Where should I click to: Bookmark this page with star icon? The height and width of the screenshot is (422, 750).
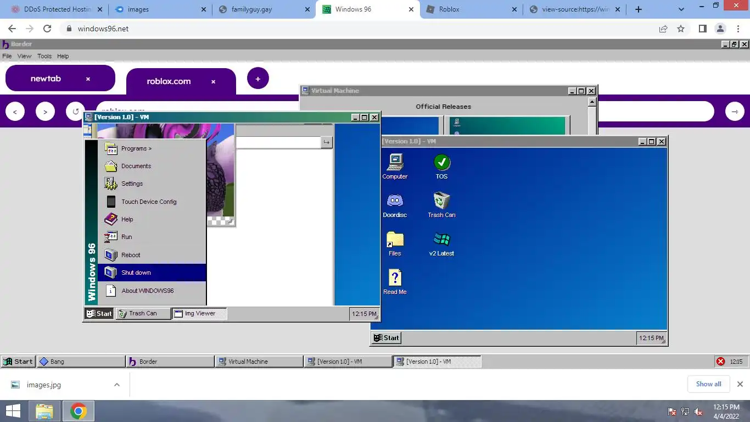pos(681,29)
